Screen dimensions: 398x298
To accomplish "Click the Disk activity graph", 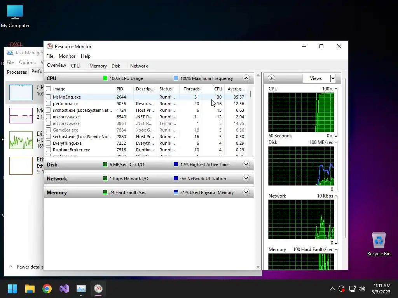I will click(301, 166).
